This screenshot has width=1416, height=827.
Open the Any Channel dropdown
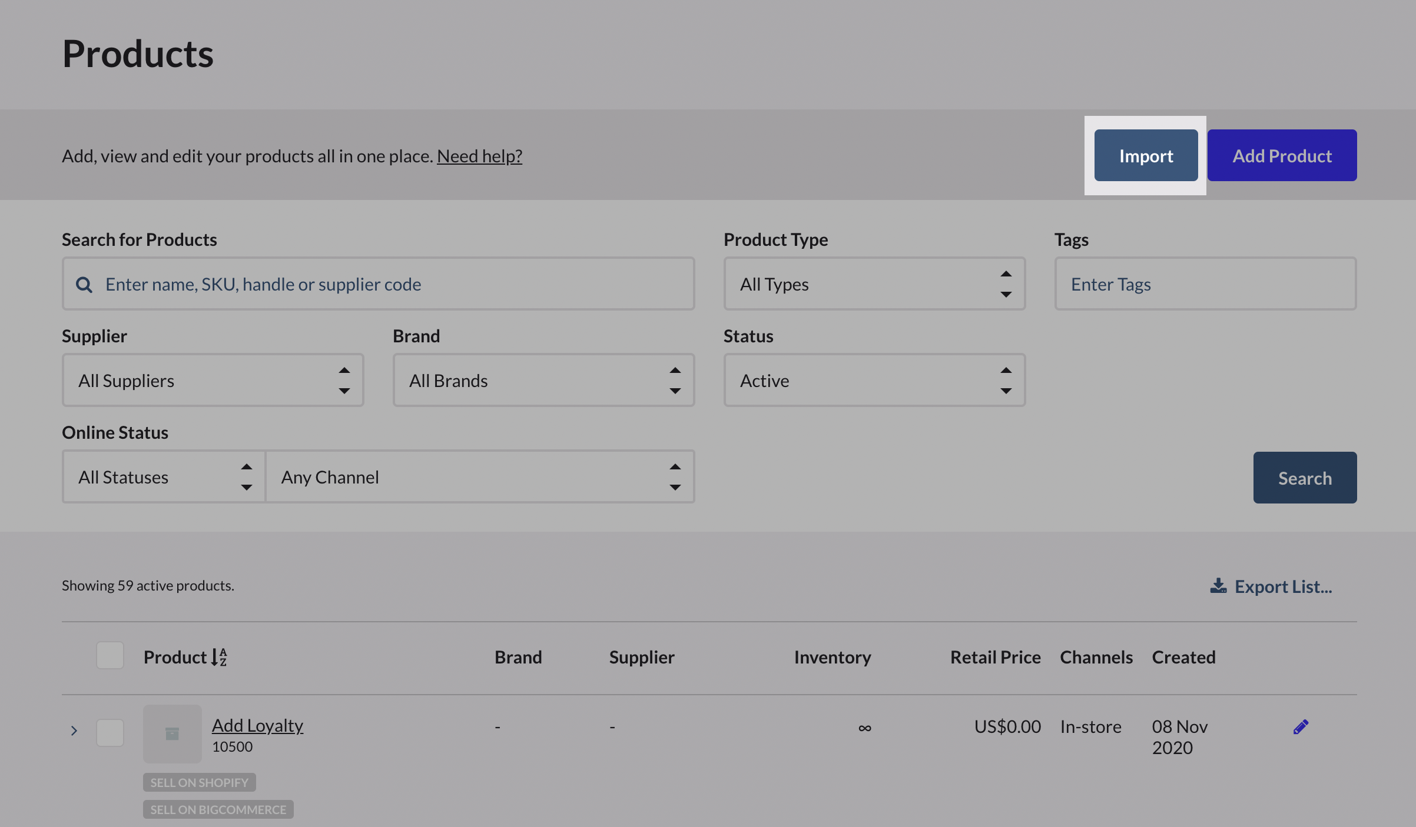[x=480, y=476]
